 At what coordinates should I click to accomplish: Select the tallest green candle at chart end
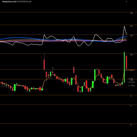(x=124, y=67)
